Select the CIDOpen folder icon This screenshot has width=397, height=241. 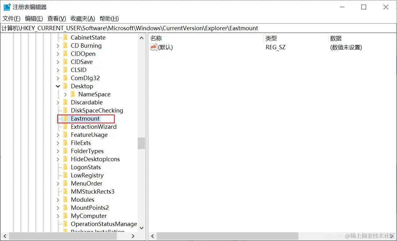[65, 54]
